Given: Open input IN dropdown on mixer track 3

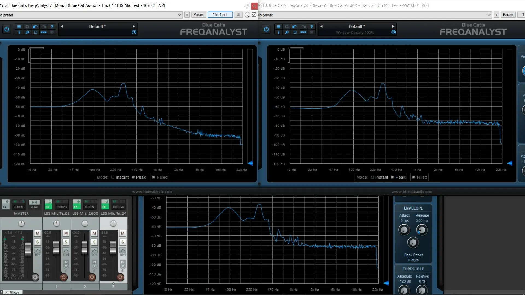Looking at the screenshot, I should (123, 264).
